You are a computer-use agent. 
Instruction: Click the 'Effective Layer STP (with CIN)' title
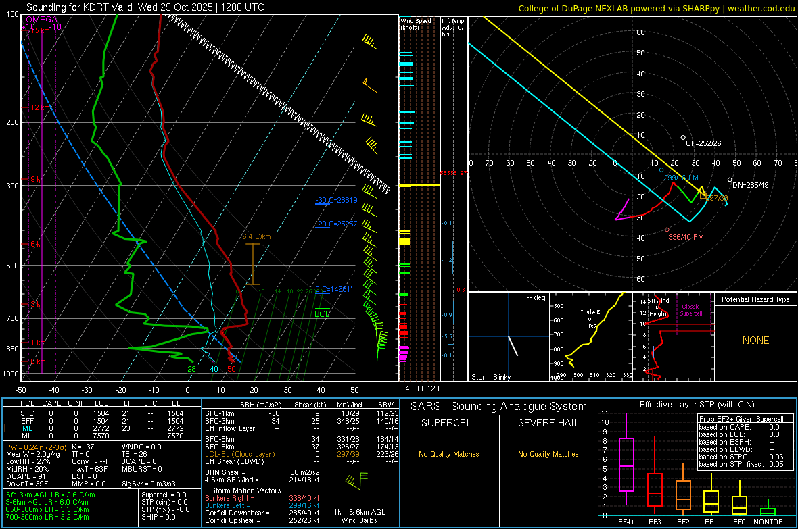pyautogui.click(x=697, y=405)
